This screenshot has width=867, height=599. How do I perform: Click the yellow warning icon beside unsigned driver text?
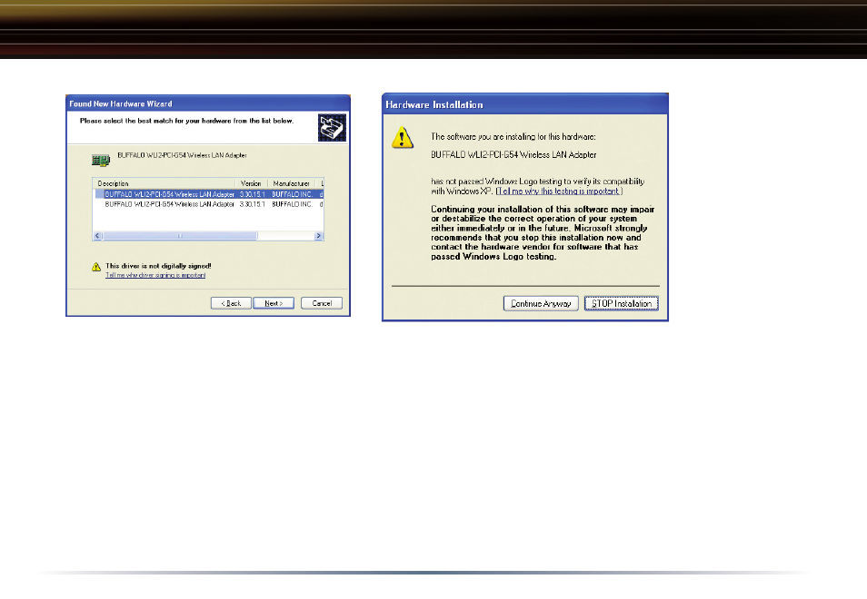(96, 267)
